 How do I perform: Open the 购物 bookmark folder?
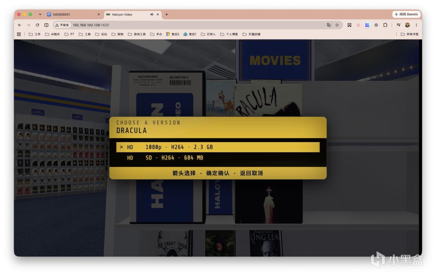click(x=117, y=34)
